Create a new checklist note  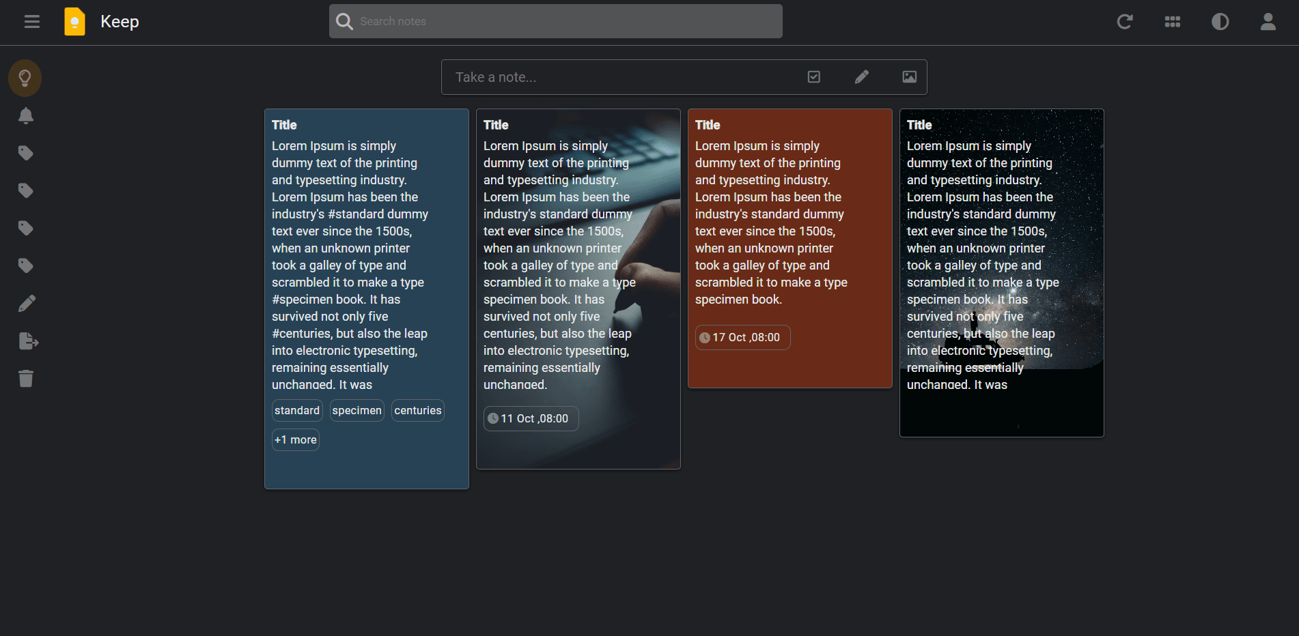click(x=814, y=77)
